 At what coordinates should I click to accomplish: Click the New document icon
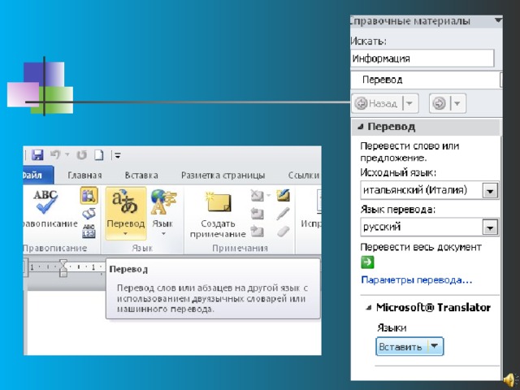click(x=99, y=155)
